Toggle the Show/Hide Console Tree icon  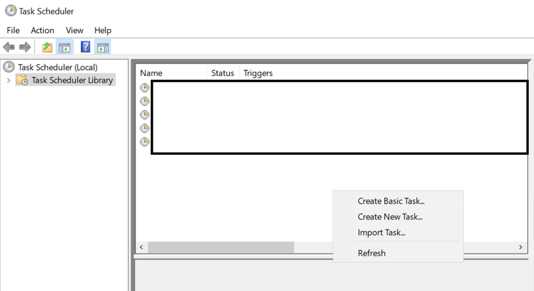[x=64, y=47]
